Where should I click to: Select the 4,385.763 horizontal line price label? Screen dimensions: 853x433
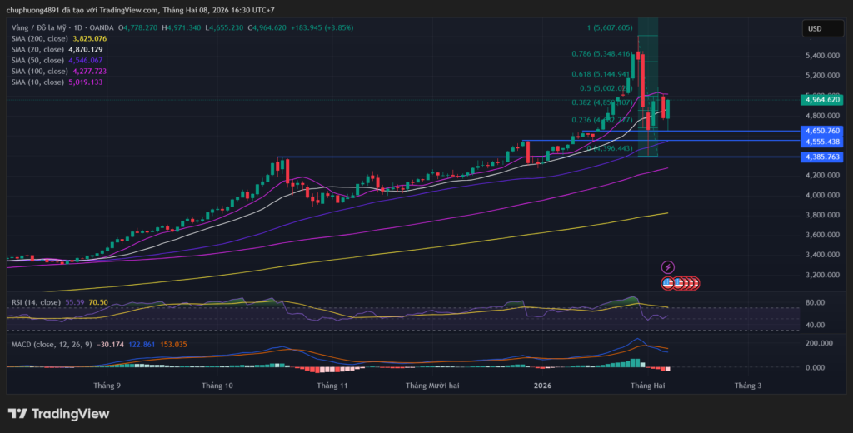click(x=821, y=157)
